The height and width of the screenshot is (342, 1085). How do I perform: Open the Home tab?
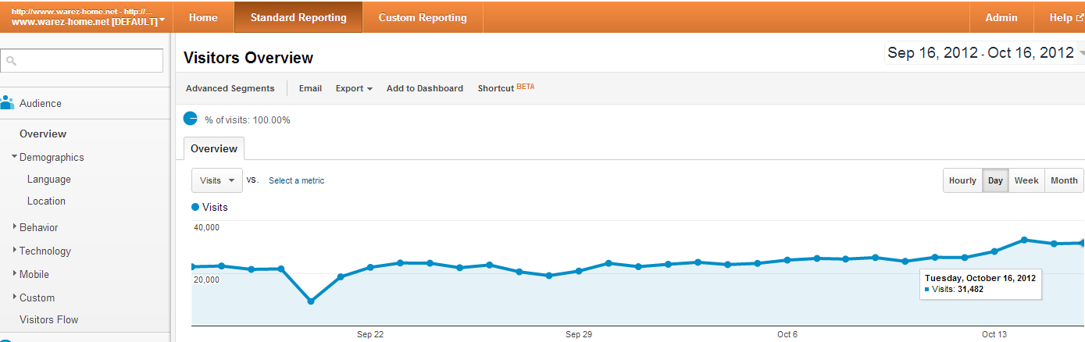click(203, 18)
